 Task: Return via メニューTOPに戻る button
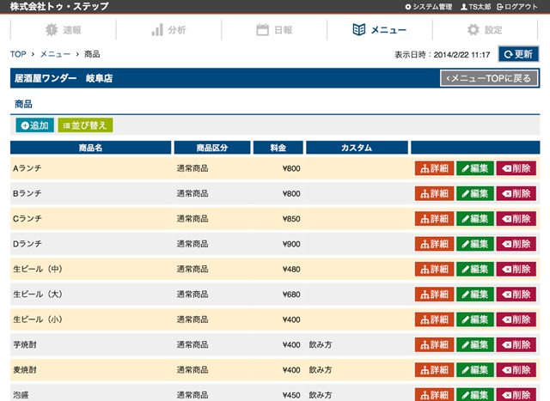tap(489, 78)
